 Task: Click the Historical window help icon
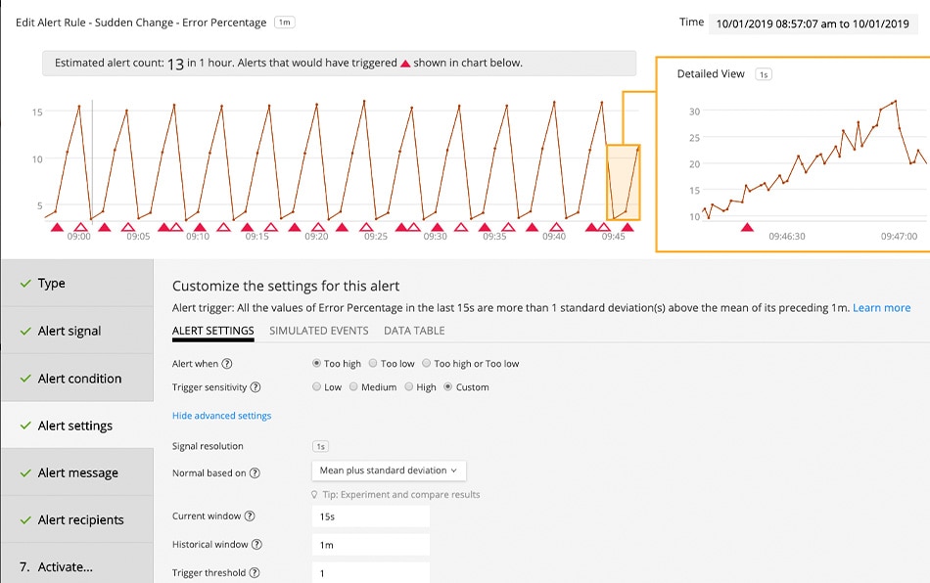(256, 544)
